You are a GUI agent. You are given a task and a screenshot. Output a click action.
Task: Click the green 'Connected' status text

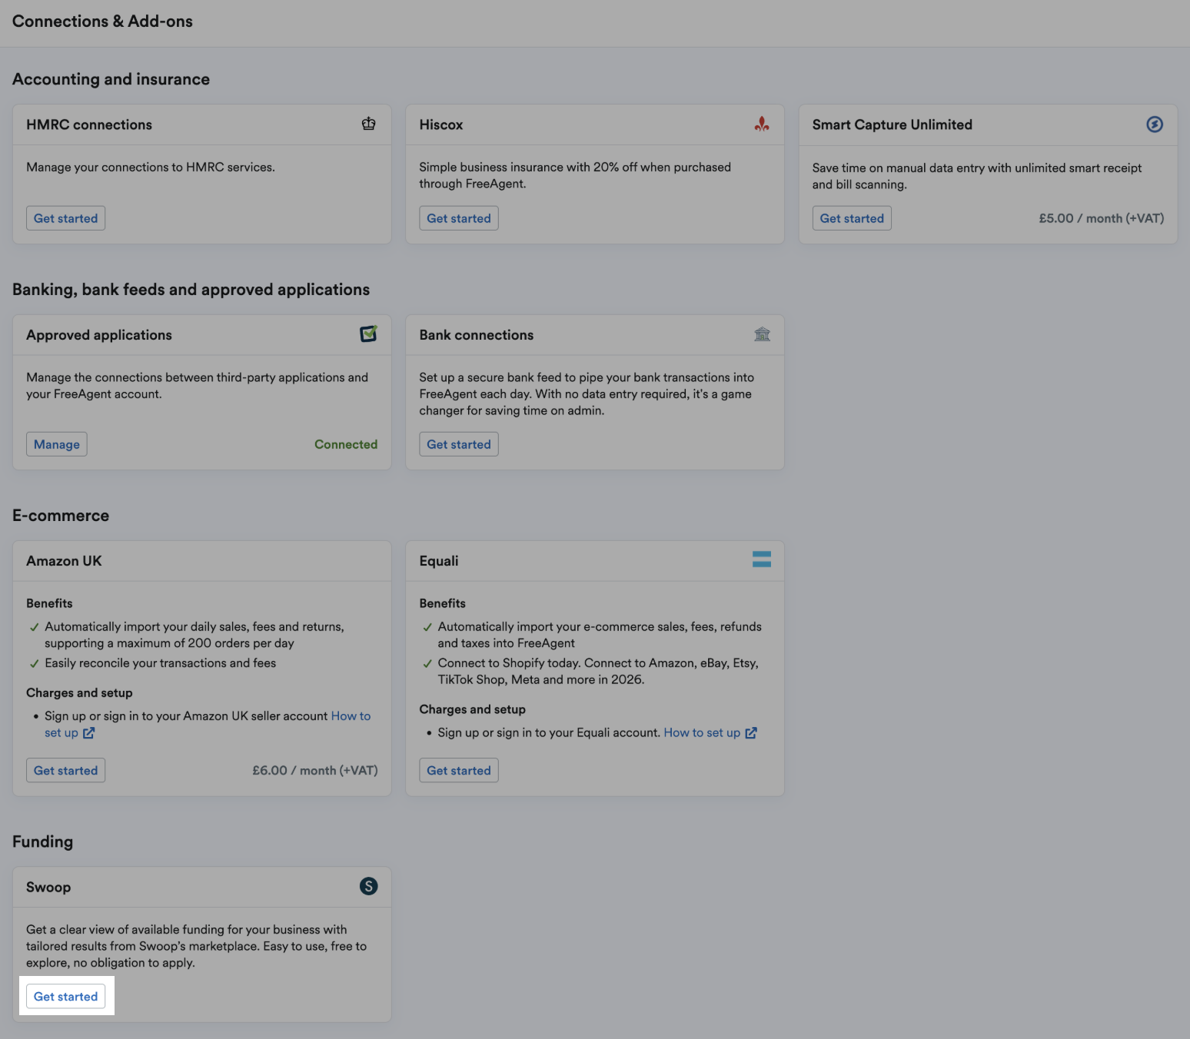(346, 444)
